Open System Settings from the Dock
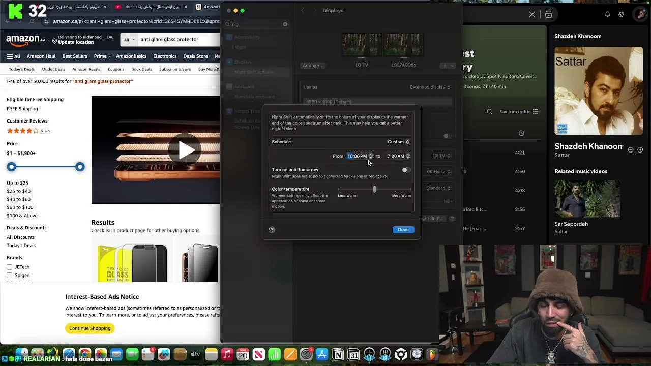 click(306, 354)
